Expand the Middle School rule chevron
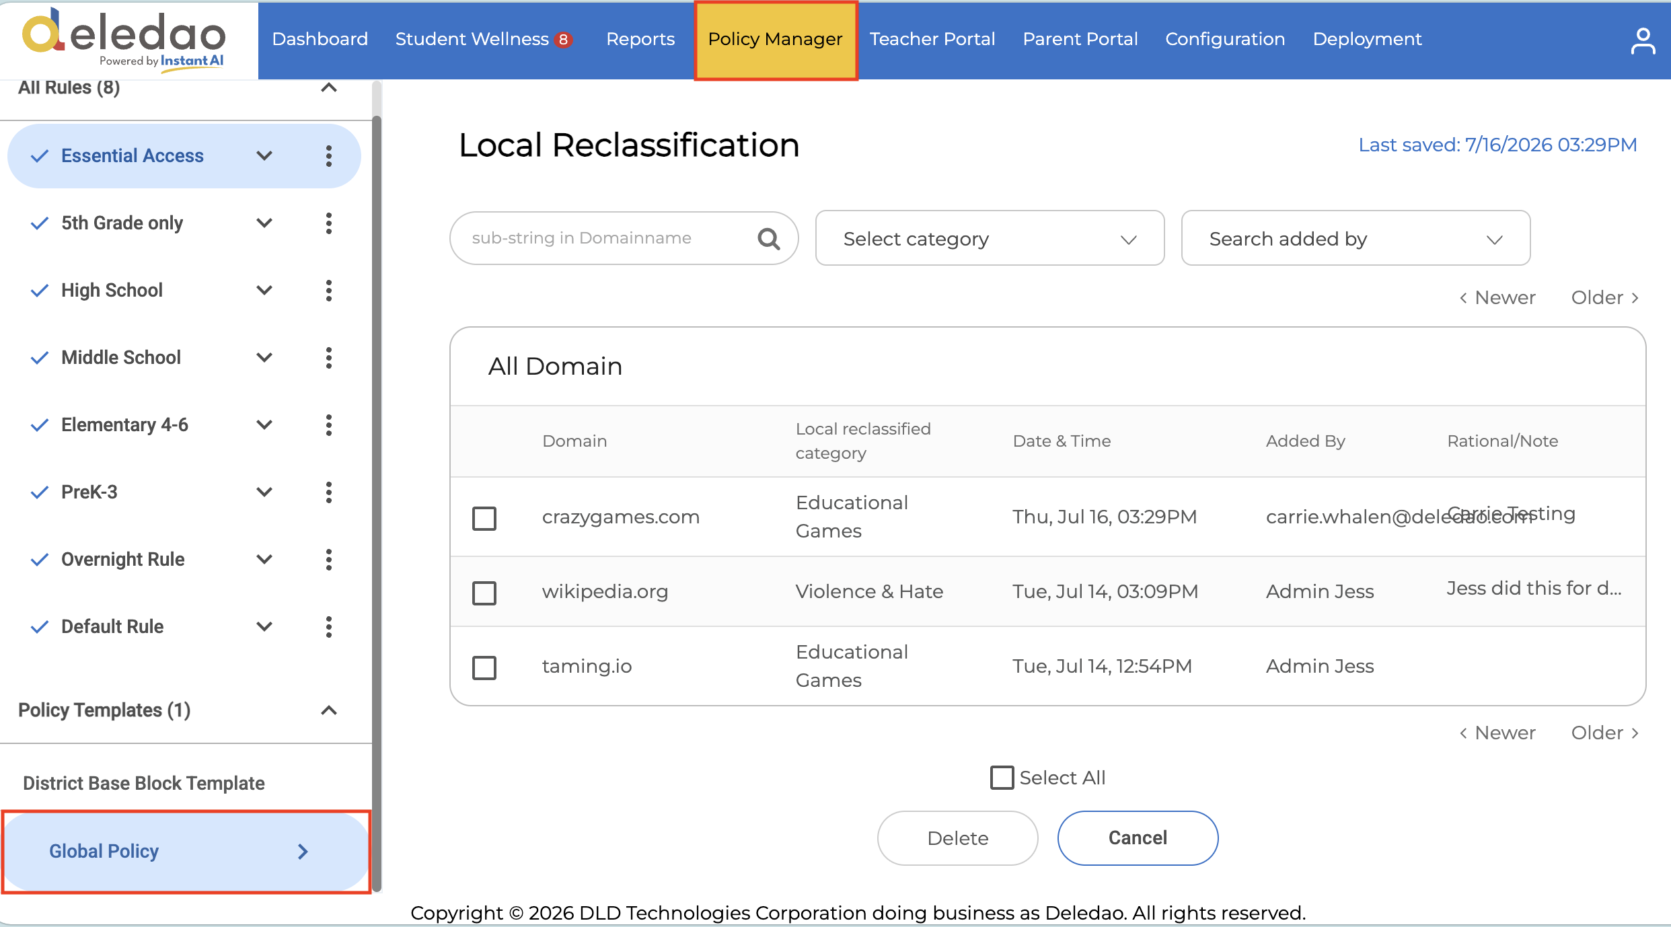The image size is (1671, 927). (x=264, y=358)
